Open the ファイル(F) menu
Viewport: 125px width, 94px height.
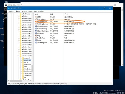pyautogui.click(x=11, y=11)
